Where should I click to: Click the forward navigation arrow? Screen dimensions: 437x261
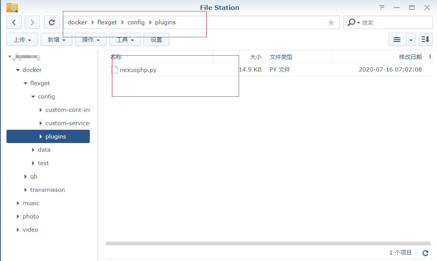32,22
